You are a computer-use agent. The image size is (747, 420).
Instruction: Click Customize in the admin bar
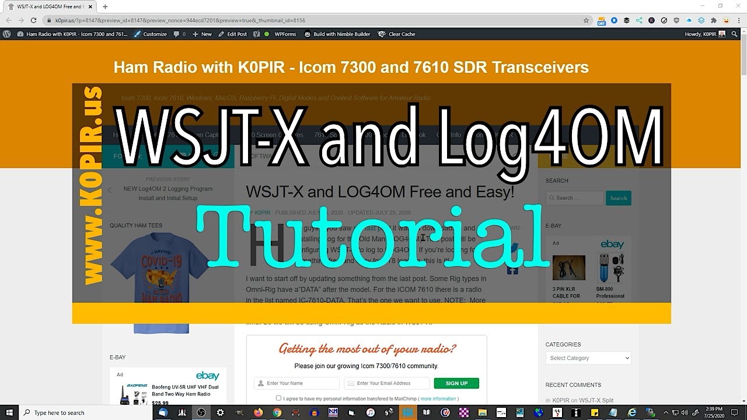(151, 34)
